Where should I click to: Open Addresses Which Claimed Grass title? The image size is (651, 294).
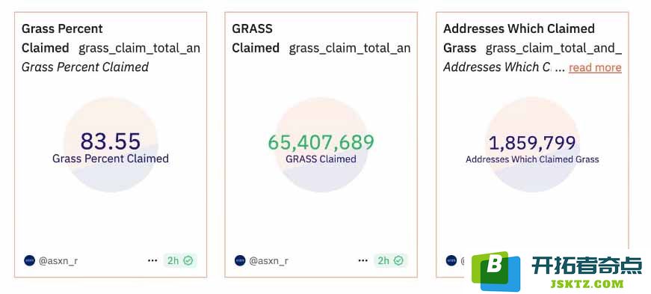(519, 38)
